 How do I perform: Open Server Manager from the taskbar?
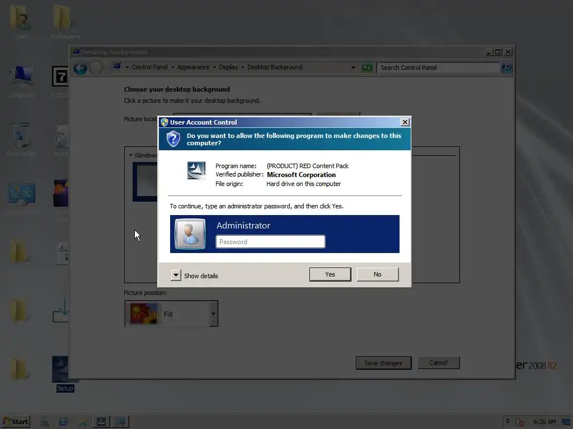pos(44,422)
